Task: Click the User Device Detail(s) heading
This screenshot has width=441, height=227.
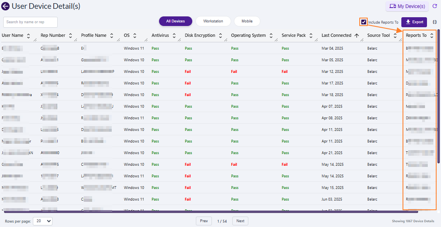Action: coord(46,6)
